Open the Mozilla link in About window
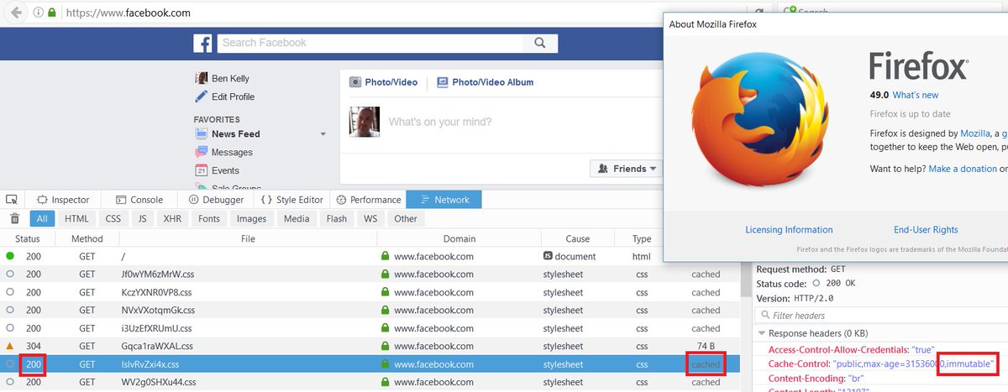Image resolution: width=1008 pixels, height=392 pixels. 976,133
